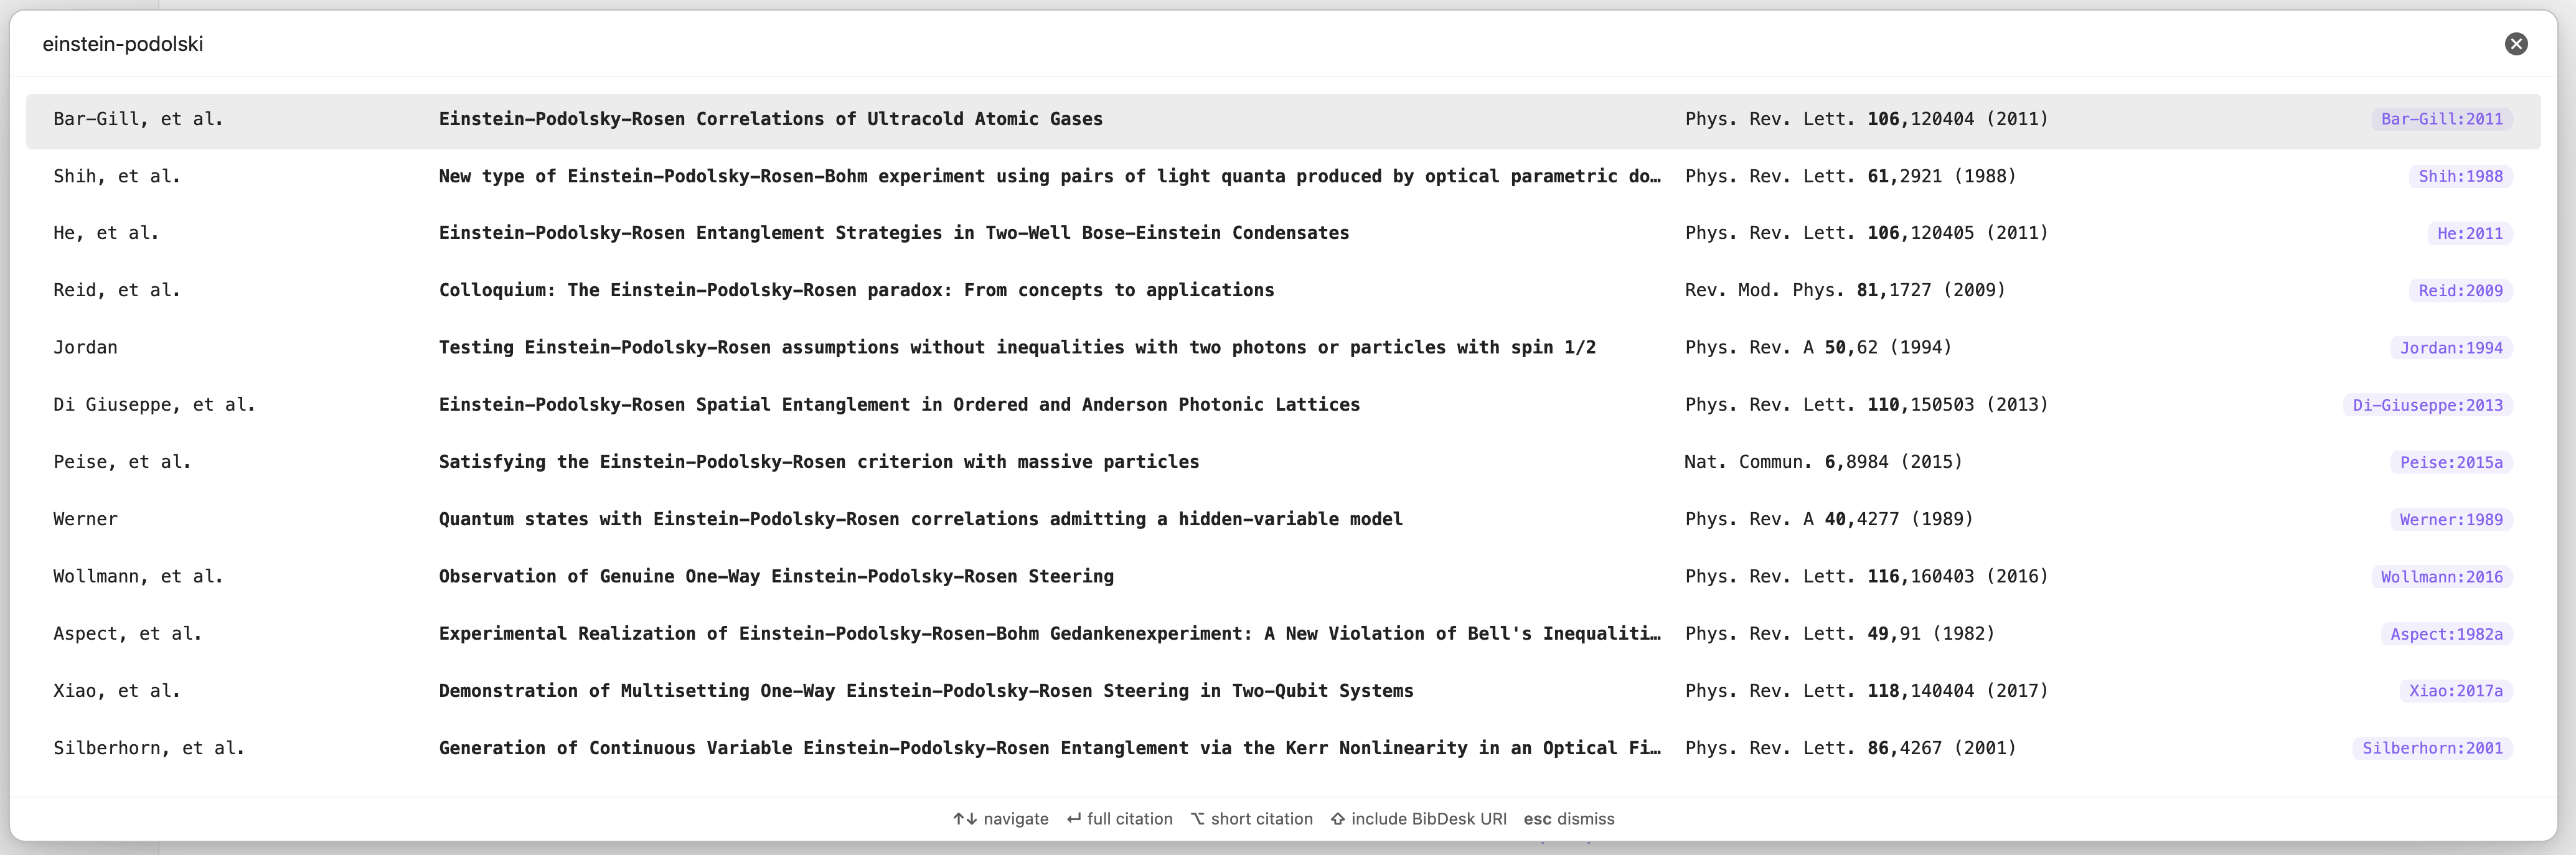Click the 'esc dismiss' footer hint
Screen dimensions: 2576x855
point(1569,819)
